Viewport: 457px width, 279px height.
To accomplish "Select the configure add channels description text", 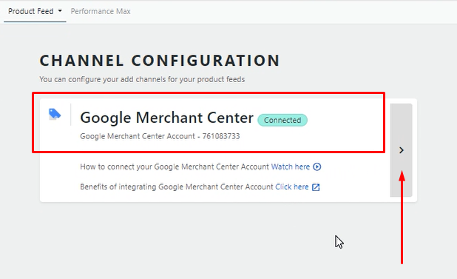I will [142, 79].
